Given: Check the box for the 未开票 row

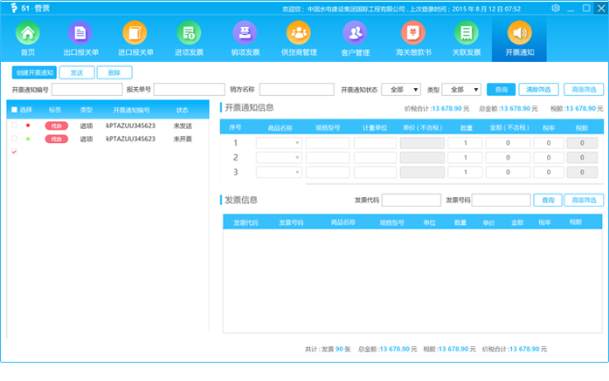Looking at the screenshot, I should [14, 139].
